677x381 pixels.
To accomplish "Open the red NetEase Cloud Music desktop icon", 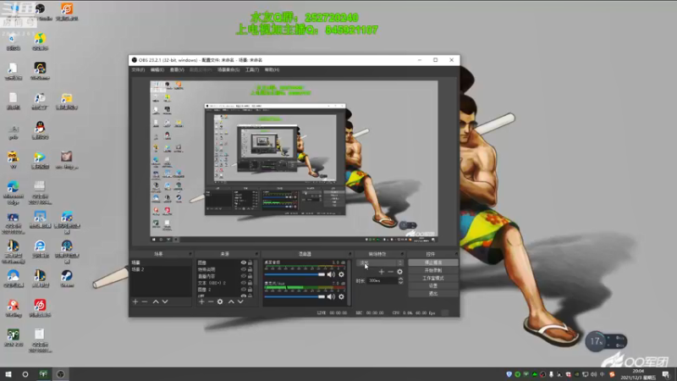I will coord(40,308).
